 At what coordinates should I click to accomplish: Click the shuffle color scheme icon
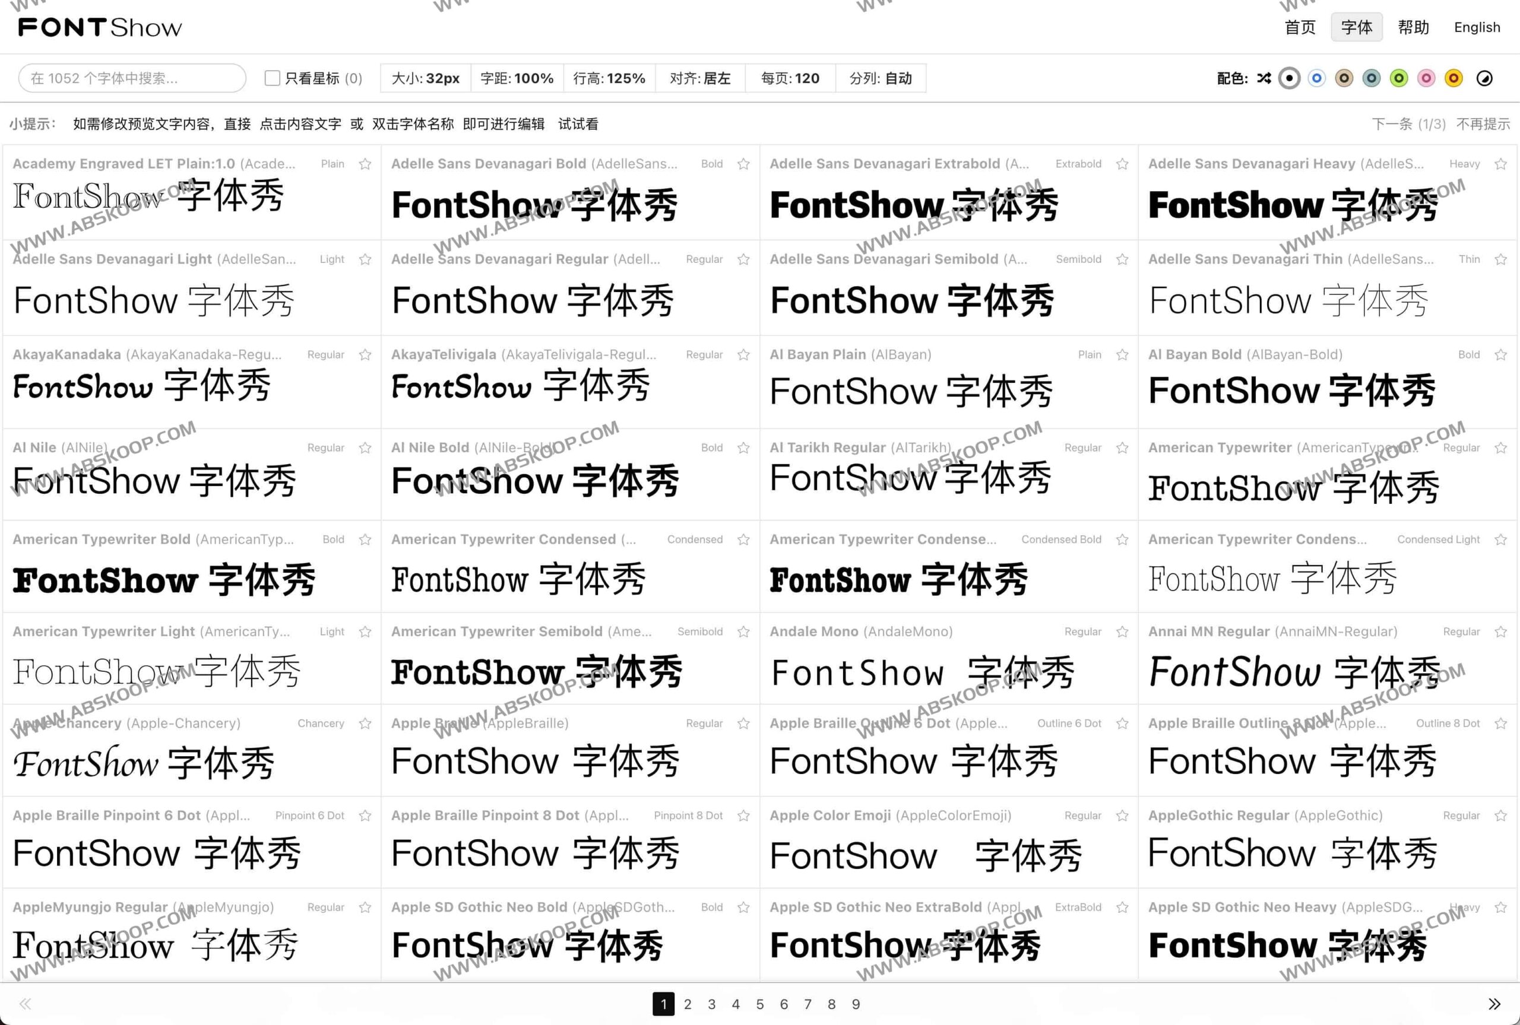[1263, 78]
